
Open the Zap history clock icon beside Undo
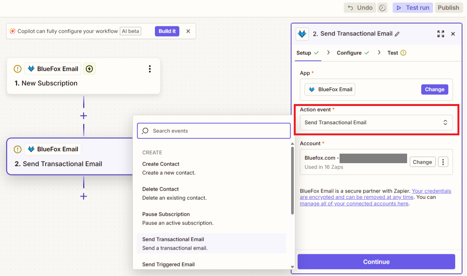point(382,8)
